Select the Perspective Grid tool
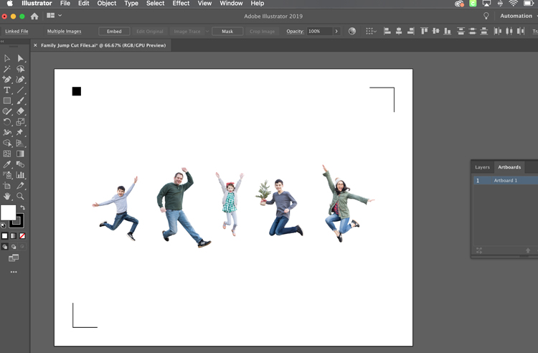538x353 pixels. pyautogui.click(x=20, y=143)
